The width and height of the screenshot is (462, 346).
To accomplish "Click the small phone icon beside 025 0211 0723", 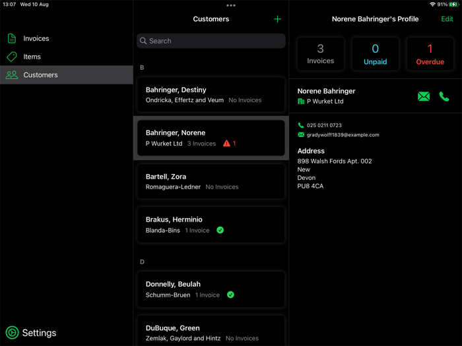I will (300, 125).
